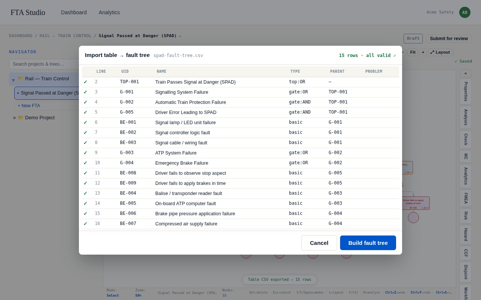Click the spad-fault-tree.csv filename
The width and height of the screenshot is (481, 300).
pos(178,55)
